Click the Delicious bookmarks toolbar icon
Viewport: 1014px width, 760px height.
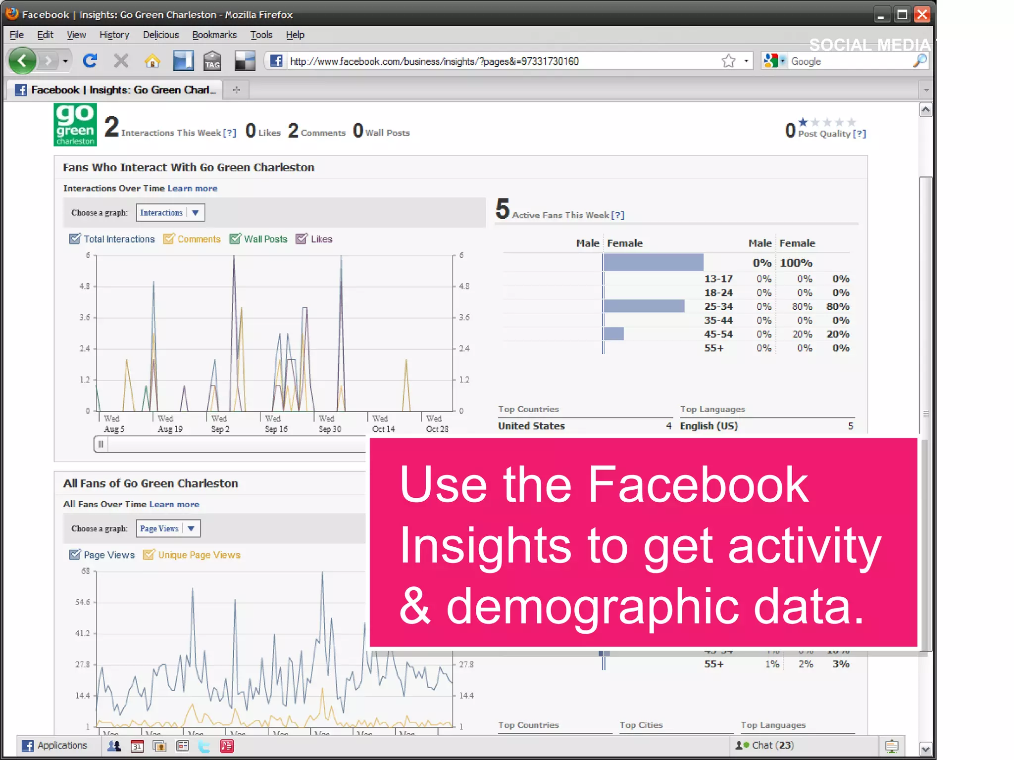pyautogui.click(x=183, y=61)
